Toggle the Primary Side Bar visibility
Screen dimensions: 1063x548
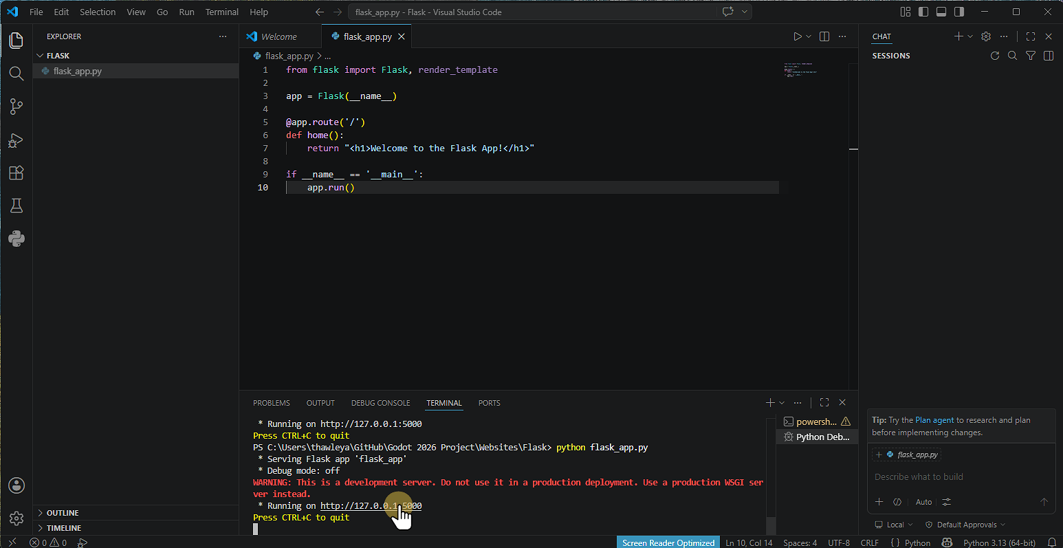[923, 12]
